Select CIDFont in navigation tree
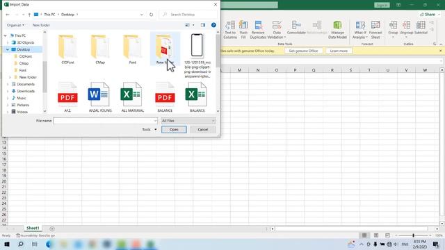This screenshot has height=250, width=445. (x=25, y=56)
